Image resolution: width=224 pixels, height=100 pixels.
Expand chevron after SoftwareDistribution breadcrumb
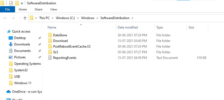pos(132,18)
